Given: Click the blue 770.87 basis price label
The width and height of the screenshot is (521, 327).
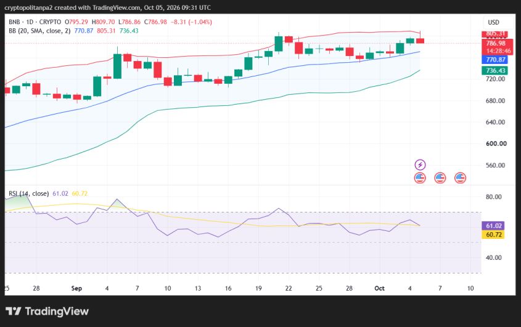Looking at the screenshot, I should tap(494, 60).
